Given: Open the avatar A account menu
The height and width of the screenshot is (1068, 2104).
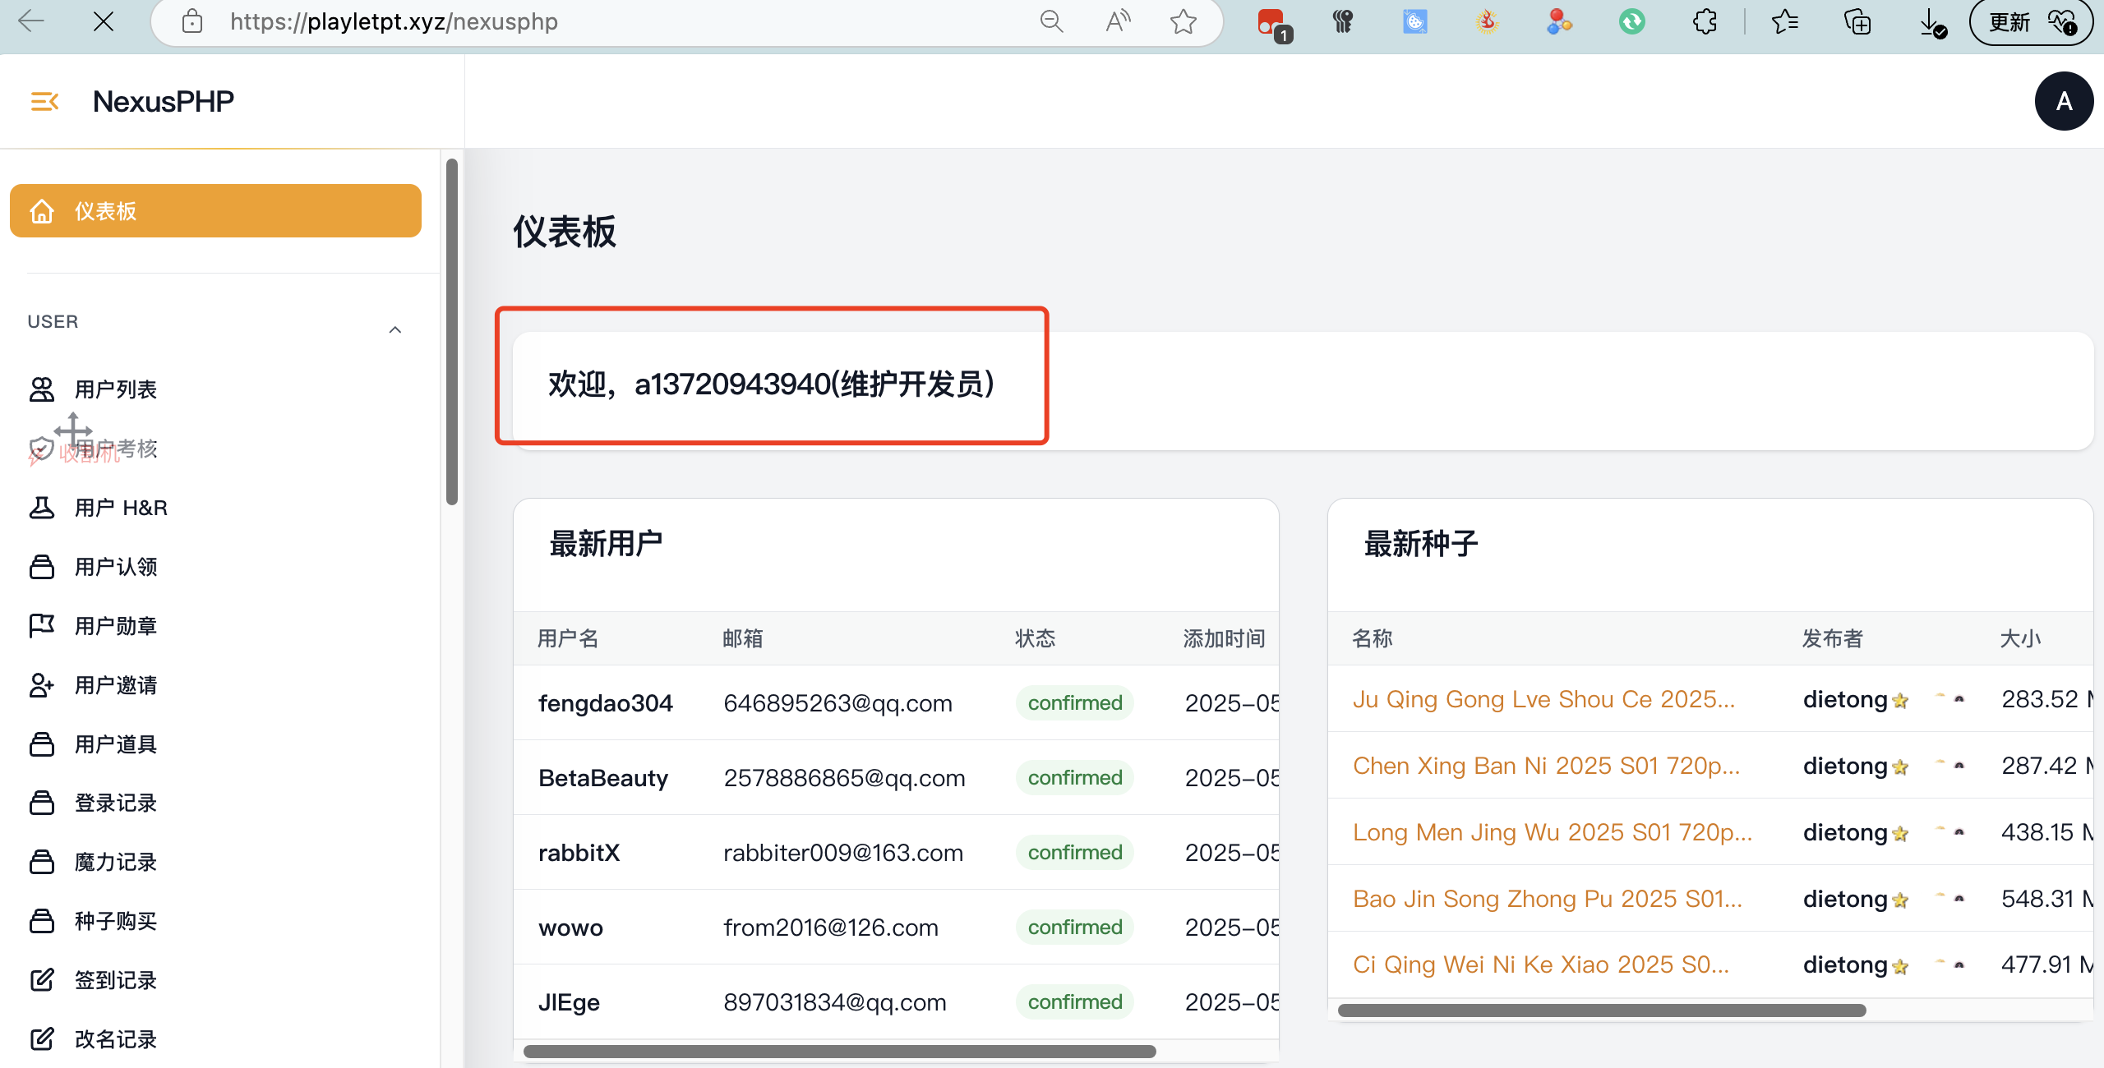Looking at the screenshot, I should [x=2064, y=101].
